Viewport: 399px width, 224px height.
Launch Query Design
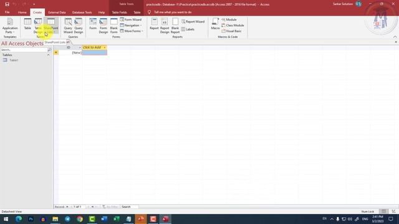coord(79,26)
